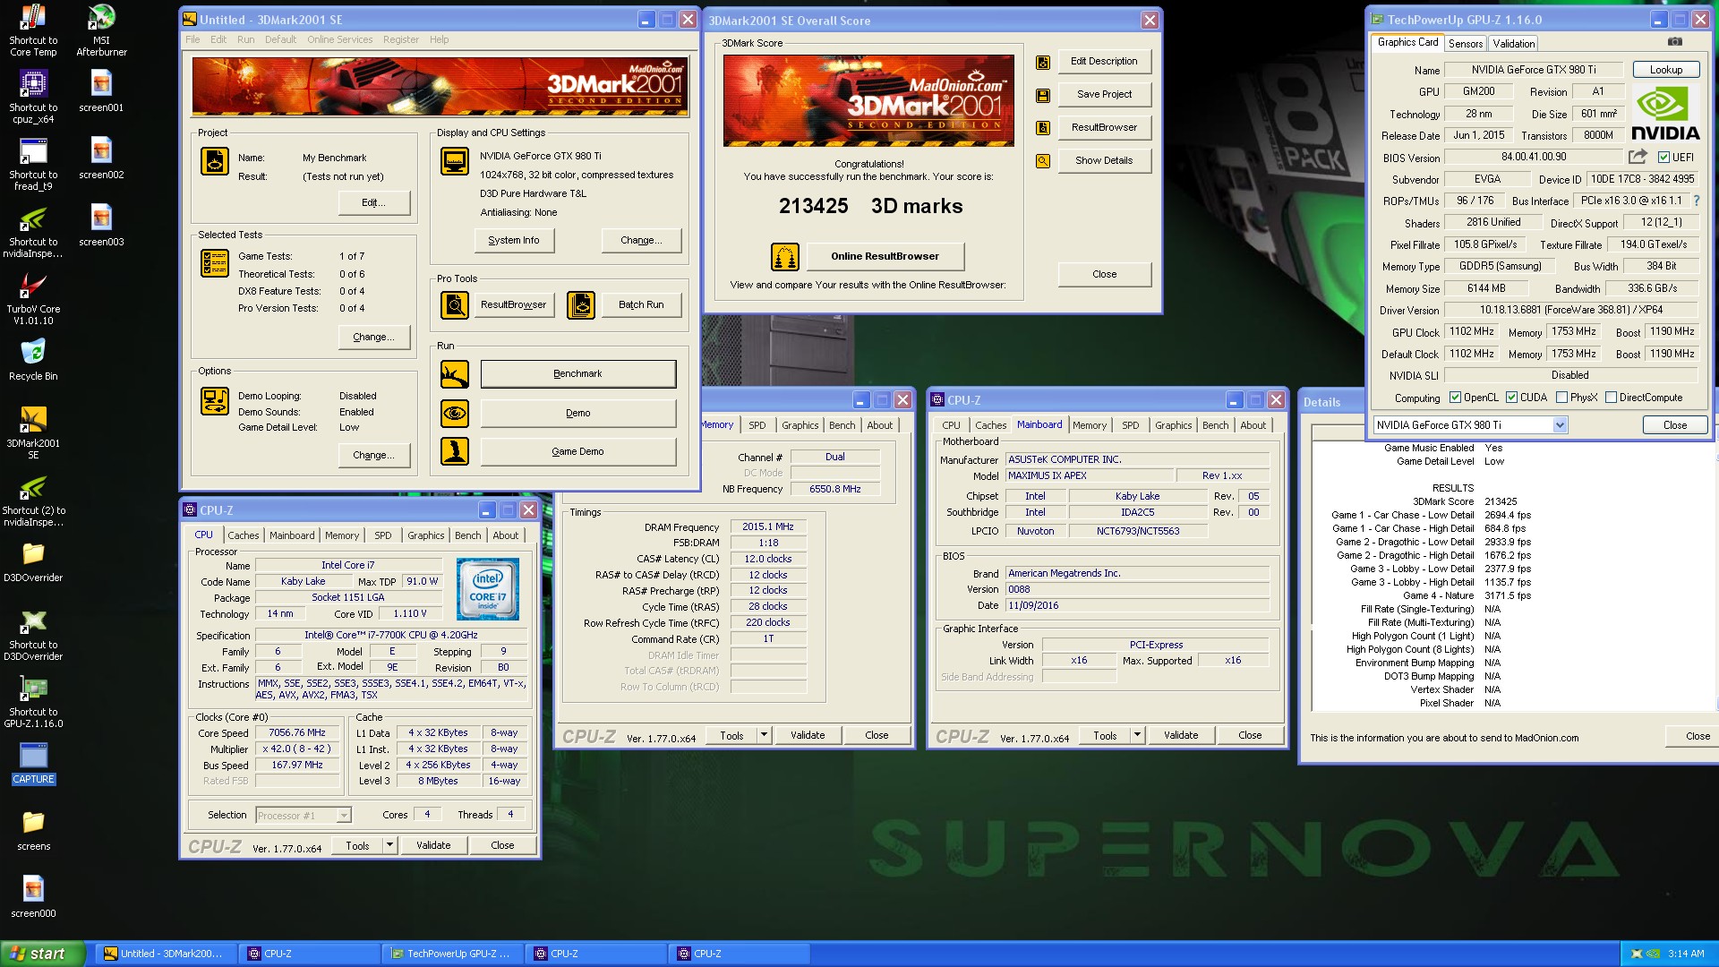Expand Tools dropdown arrow in CPU-Z Mainboard window
This screenshot has width=1719, height=967.
pos(1137,735)
